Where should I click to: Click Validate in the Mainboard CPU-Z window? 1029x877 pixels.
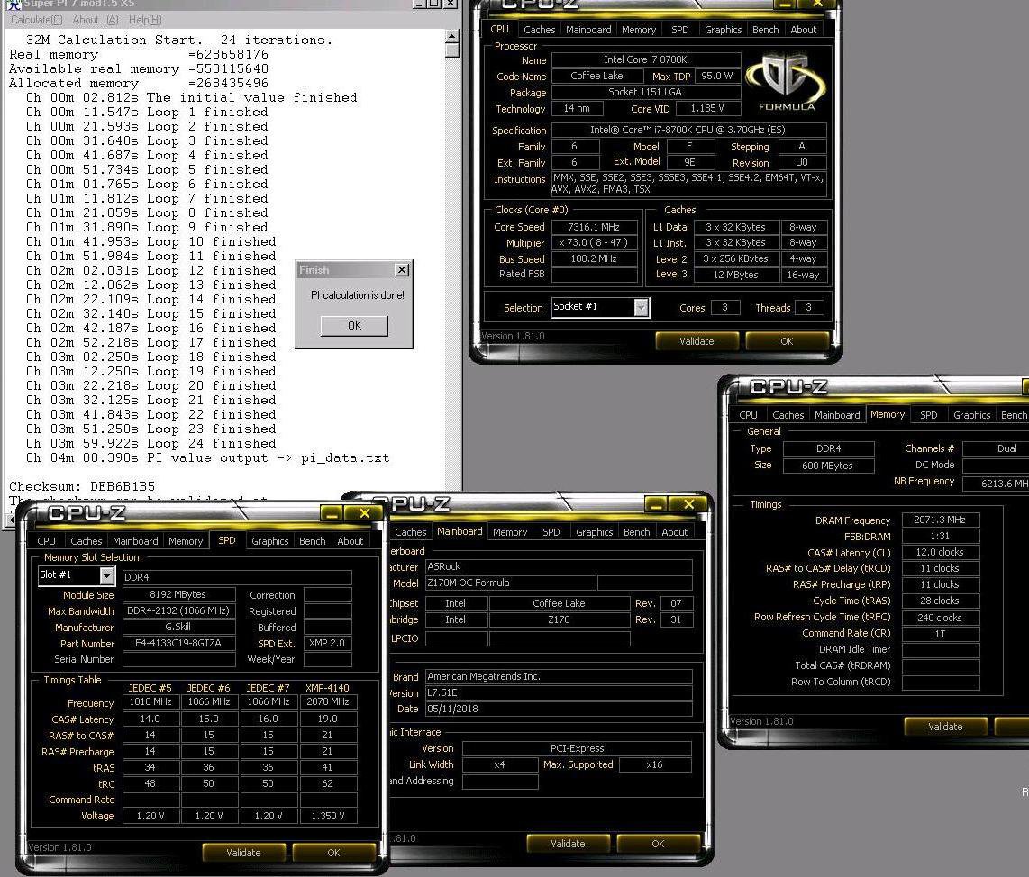tap(568, 844)
